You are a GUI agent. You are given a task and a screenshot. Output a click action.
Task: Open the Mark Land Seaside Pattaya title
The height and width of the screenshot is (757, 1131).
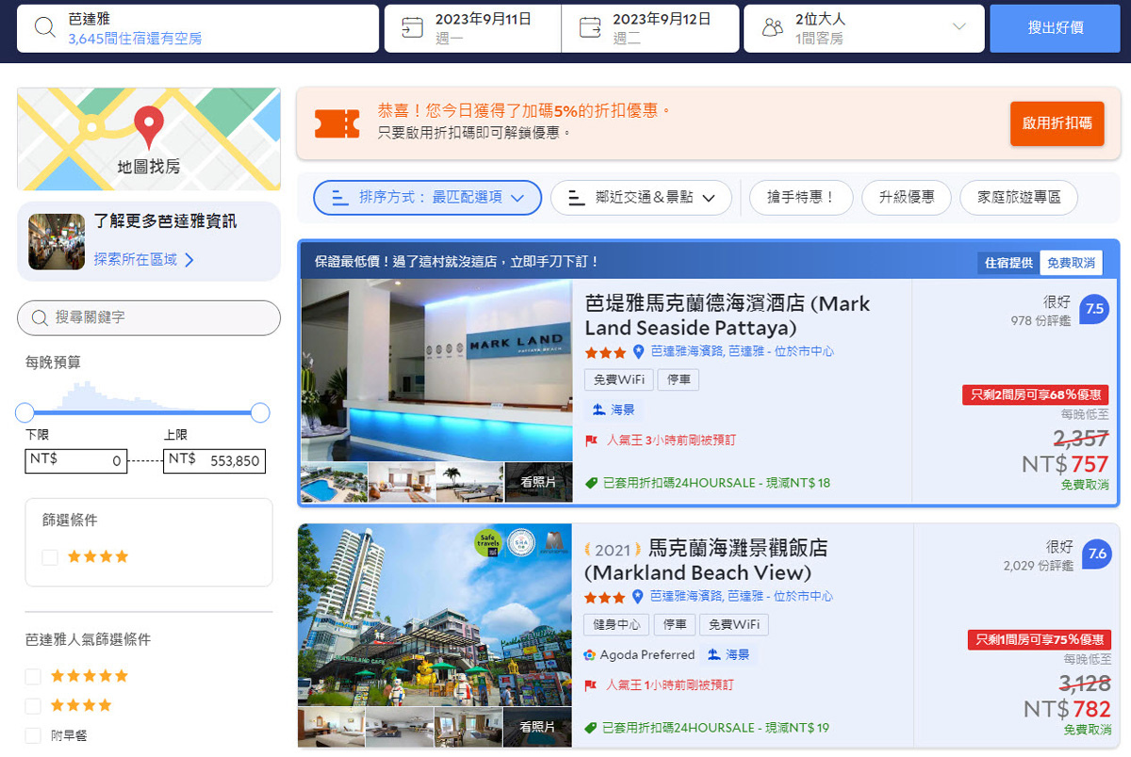[x=727, y=315]
